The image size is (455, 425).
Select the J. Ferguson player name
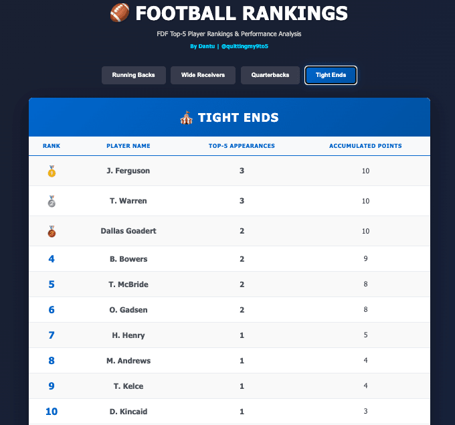128,171
